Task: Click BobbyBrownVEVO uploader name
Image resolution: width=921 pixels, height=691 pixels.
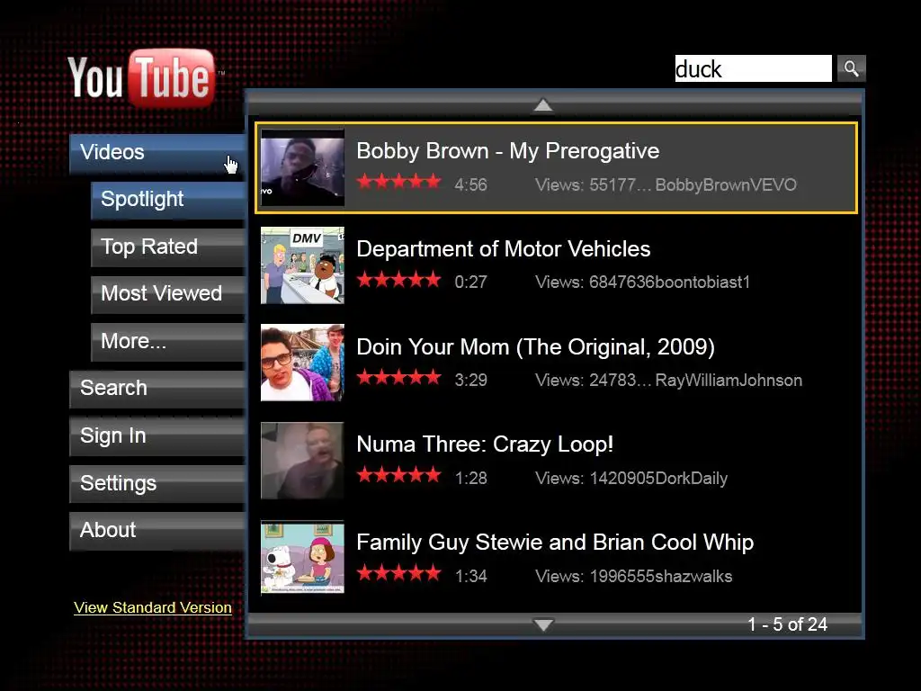Action: point(726,185)
